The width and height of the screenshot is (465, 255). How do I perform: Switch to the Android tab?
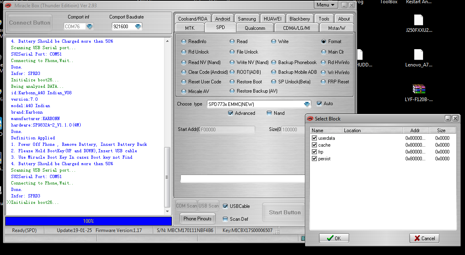coord(223,19)
